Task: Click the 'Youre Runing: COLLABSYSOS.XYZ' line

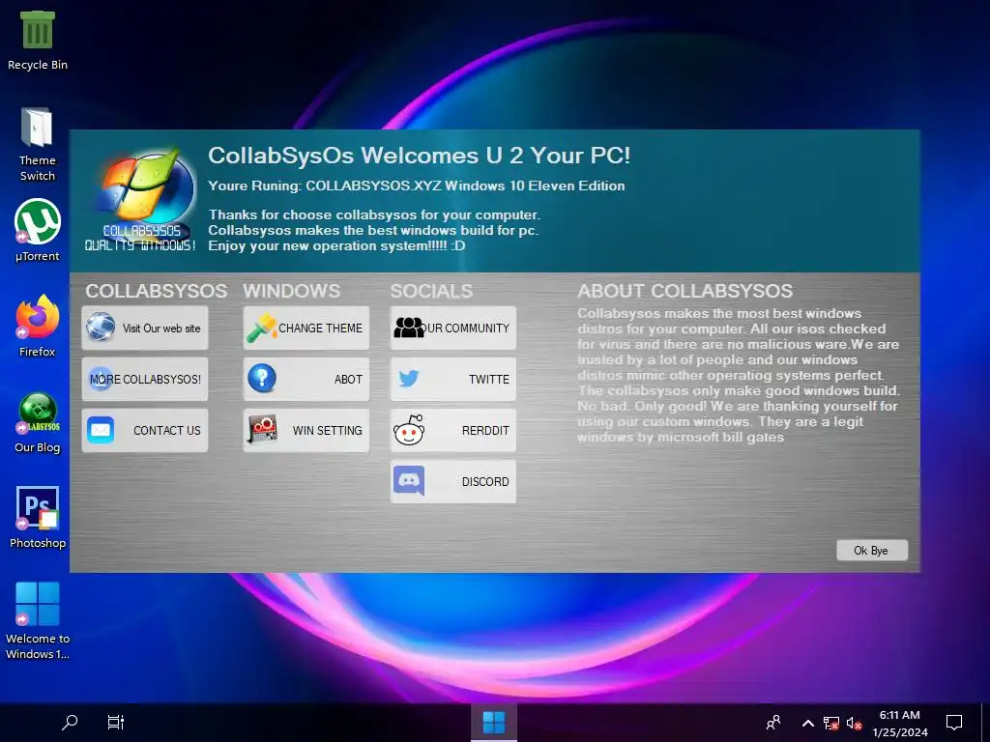Action: pos(417,185)
